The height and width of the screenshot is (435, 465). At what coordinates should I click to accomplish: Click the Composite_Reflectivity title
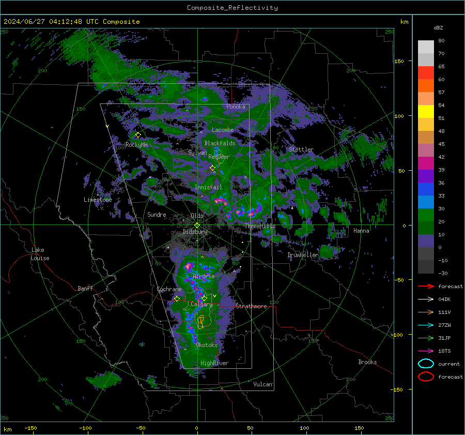pyautogui.click(x=232, y=8)
